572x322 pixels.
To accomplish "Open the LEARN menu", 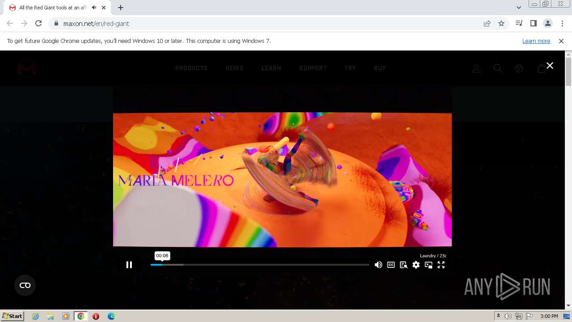I will coord(271,68).
